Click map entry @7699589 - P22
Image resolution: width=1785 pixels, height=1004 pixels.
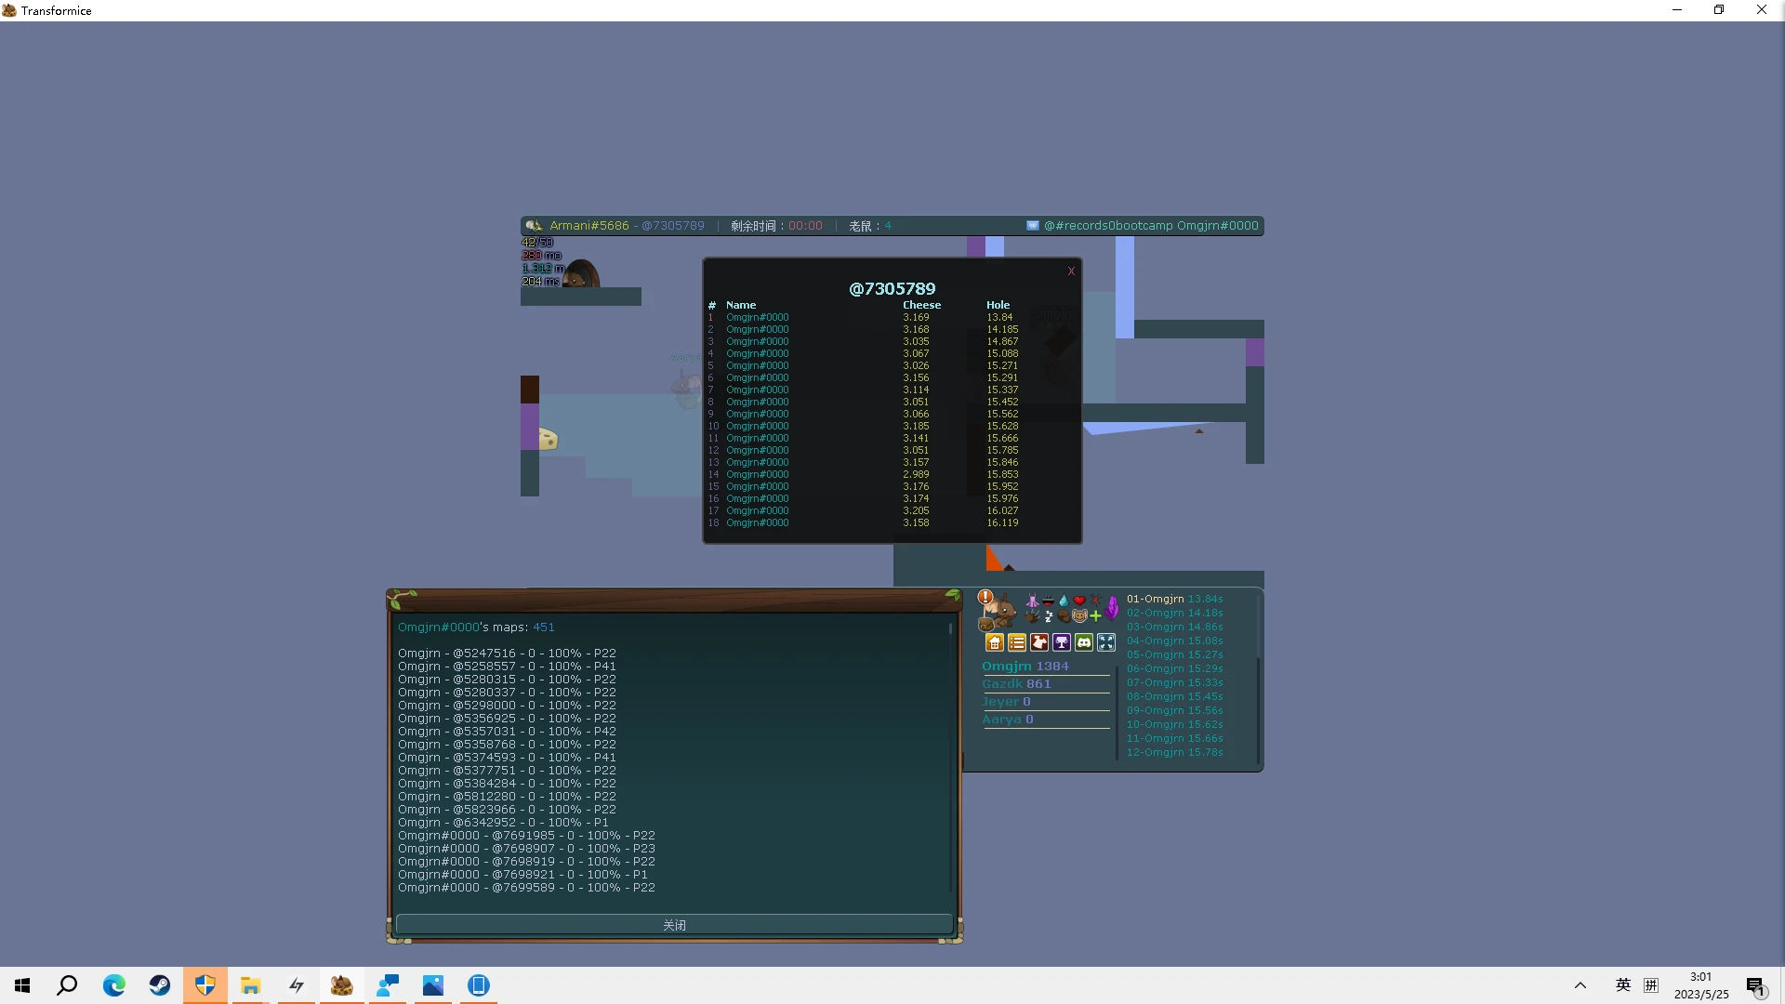click(526, 888)
